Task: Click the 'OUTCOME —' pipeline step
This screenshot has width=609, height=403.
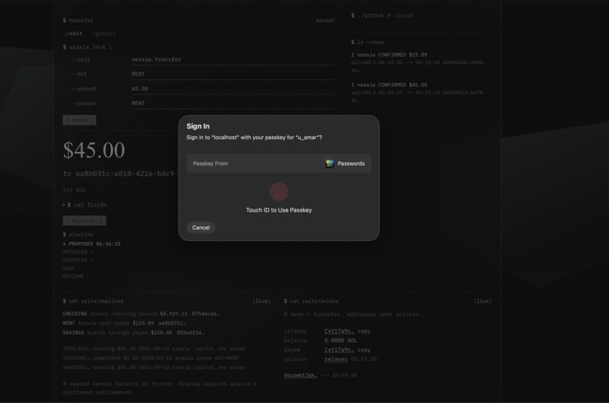Action: 76,276
